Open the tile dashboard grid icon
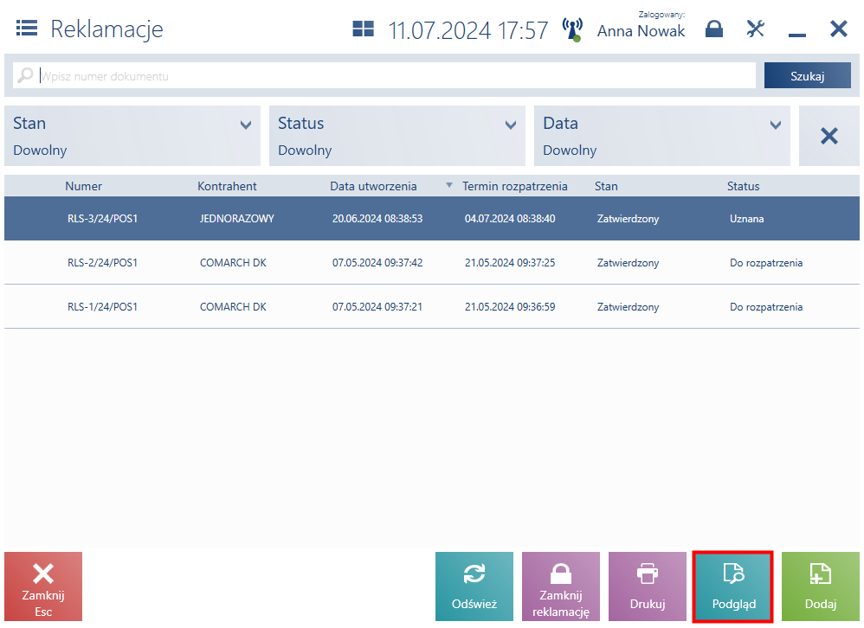 click(363, 29)
